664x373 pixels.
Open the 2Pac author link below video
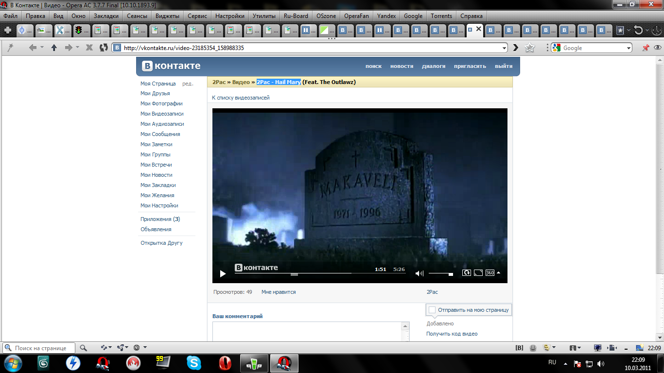point(432,292)
